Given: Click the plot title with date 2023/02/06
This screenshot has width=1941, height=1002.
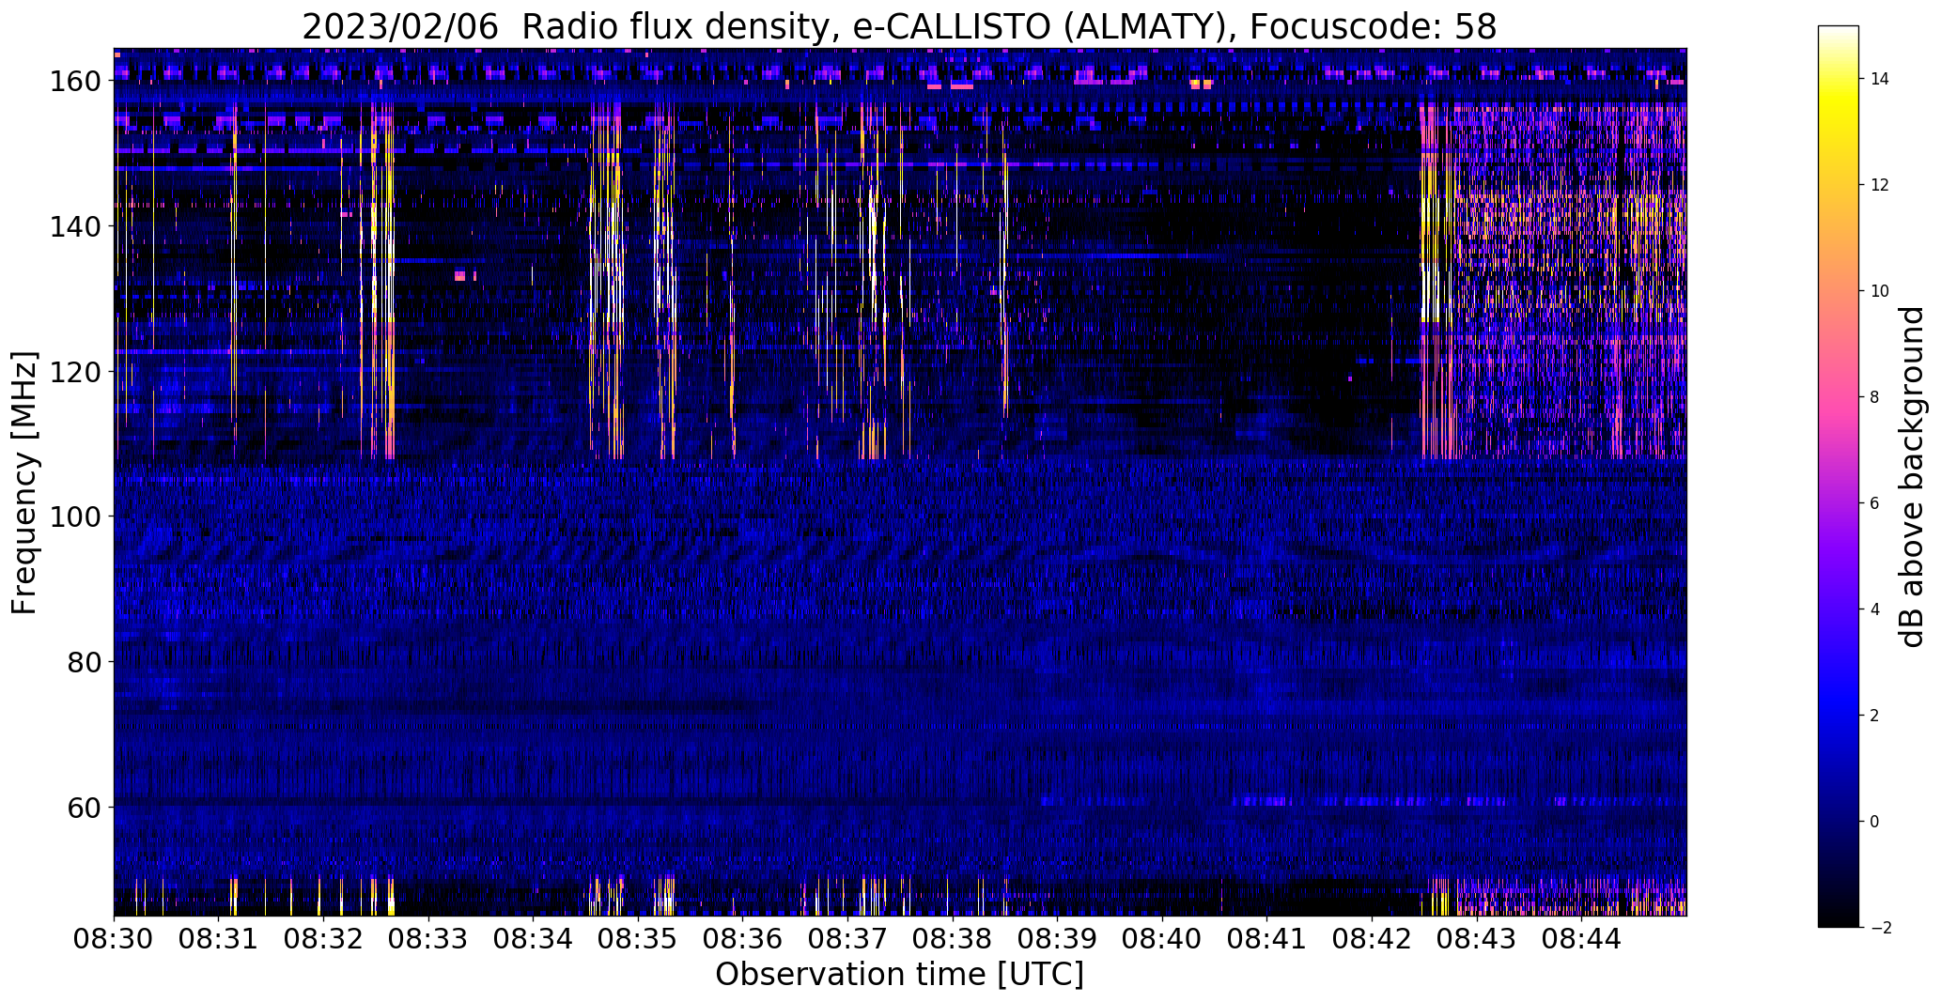Looking at the screenshot, I should [x=899, y=27].
